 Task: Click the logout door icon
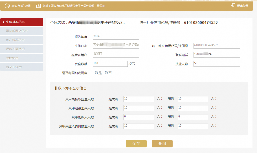(233, 6)
